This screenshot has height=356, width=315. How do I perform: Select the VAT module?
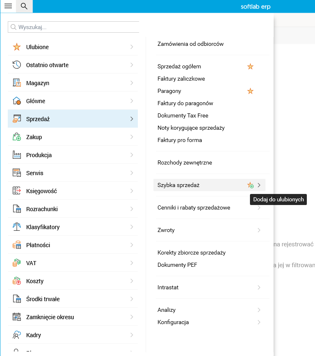pyautogui.click(x=31, y=263)
